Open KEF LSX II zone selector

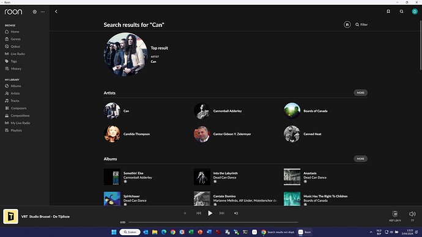[395, 216]
